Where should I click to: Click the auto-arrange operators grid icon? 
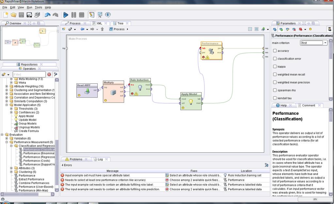click(x=250, y=29)
